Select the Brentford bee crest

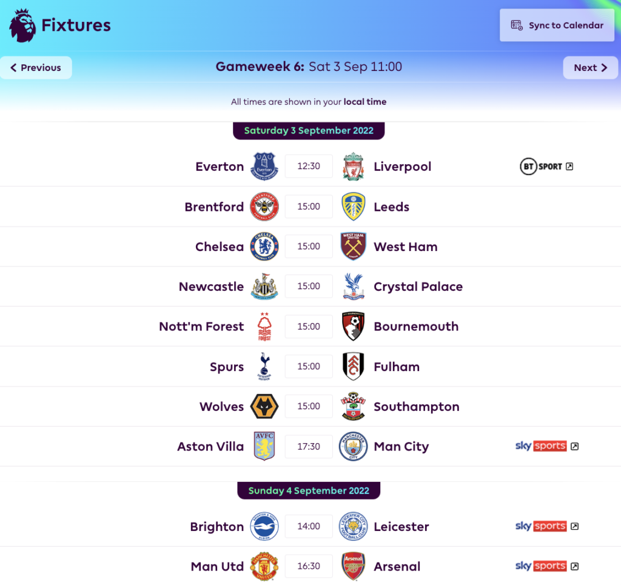pos(264,206)
